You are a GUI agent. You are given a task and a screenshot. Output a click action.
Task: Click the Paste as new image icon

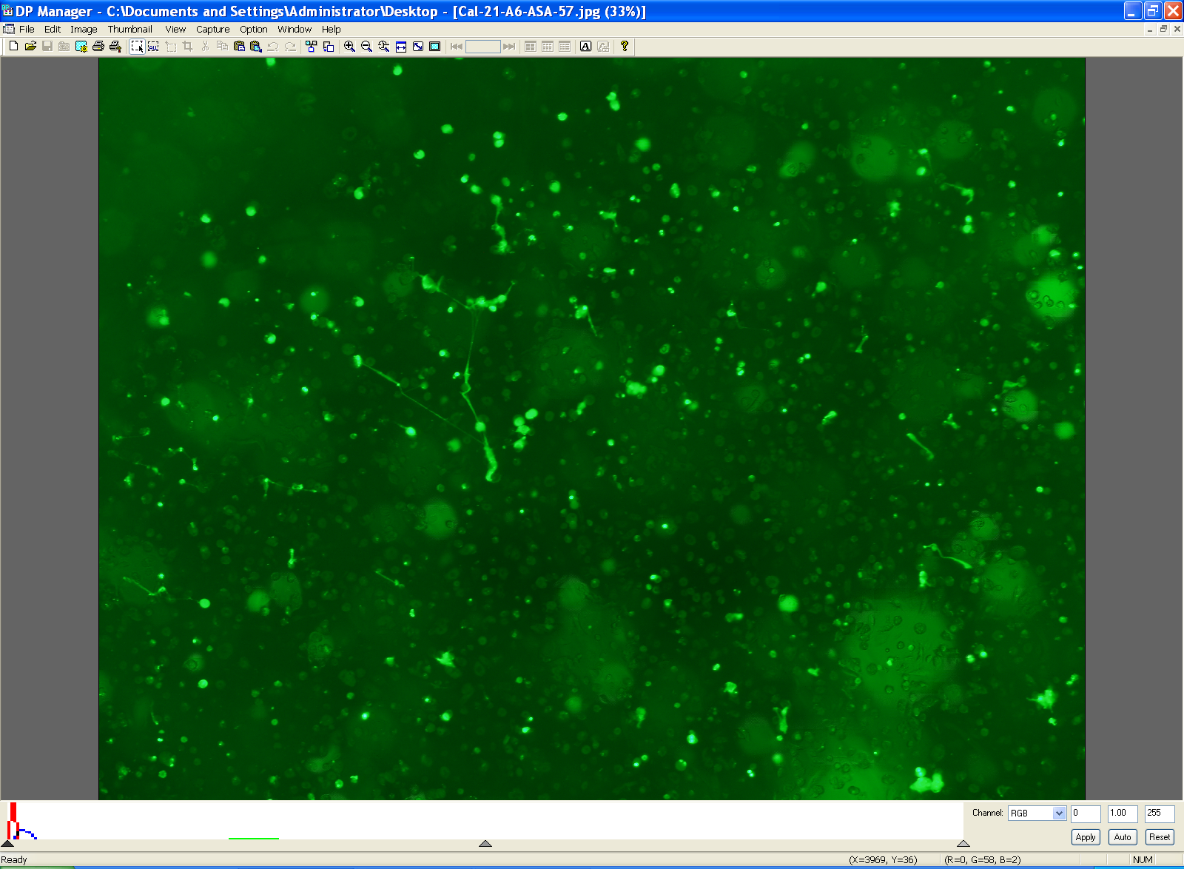[256, 46]
